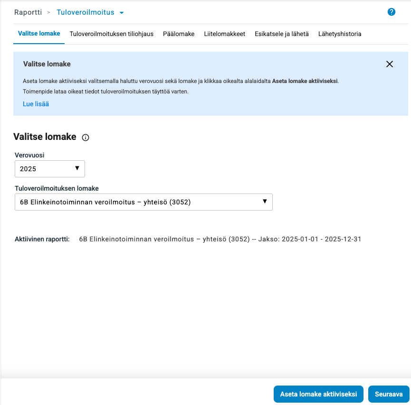Image resolution: width=411 pixels, height=405 pixels.
Task: Open the 6B Elinkeinotoiminnan veroilmoitus lomake selector
Action: click(x=143, y=202)
